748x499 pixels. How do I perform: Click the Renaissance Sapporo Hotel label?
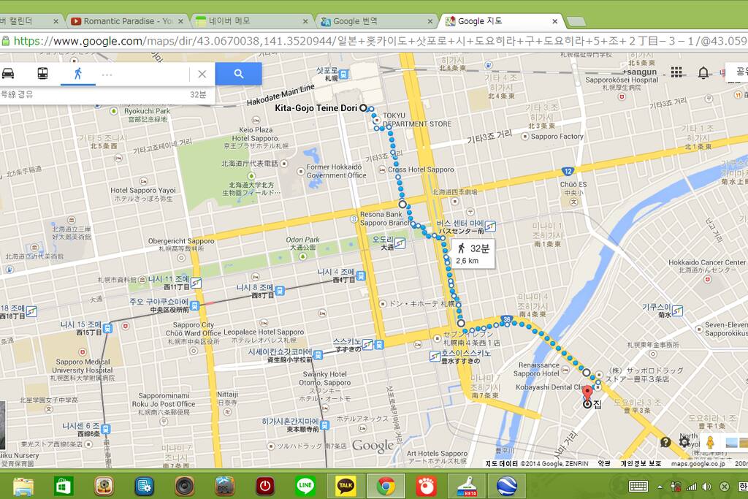[x=539, y=369]
